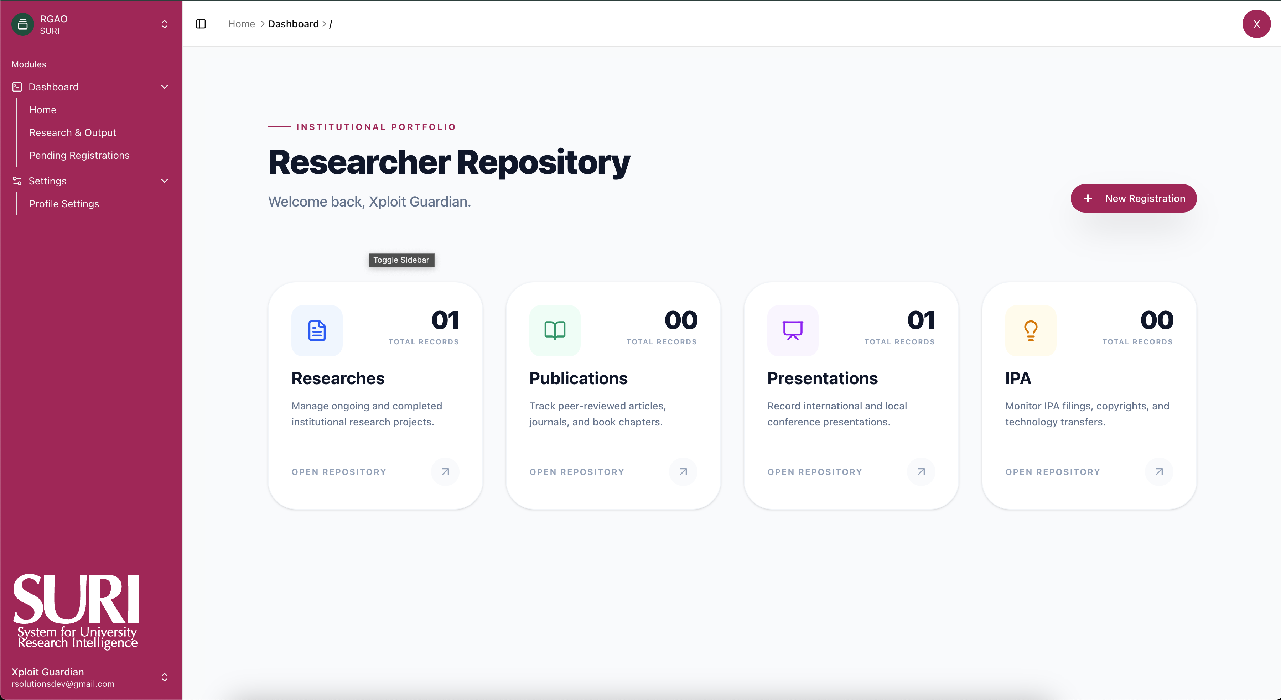Click Profile Settings in sidebar
The width and height of the screenshot is (1281, 700).
64,203
